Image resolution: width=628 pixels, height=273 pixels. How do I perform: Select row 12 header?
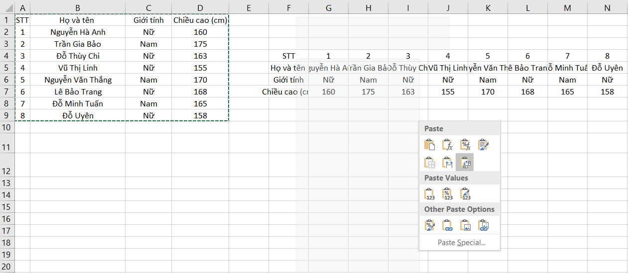pos(7,171)
